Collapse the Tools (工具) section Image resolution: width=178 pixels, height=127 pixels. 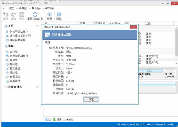[37, 26]
